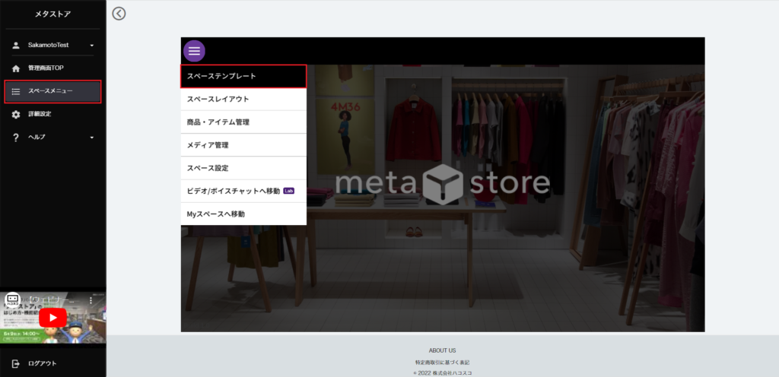Click the logout door icon
The height and width of the screenshot is (377, 779).
coord(16,363)
